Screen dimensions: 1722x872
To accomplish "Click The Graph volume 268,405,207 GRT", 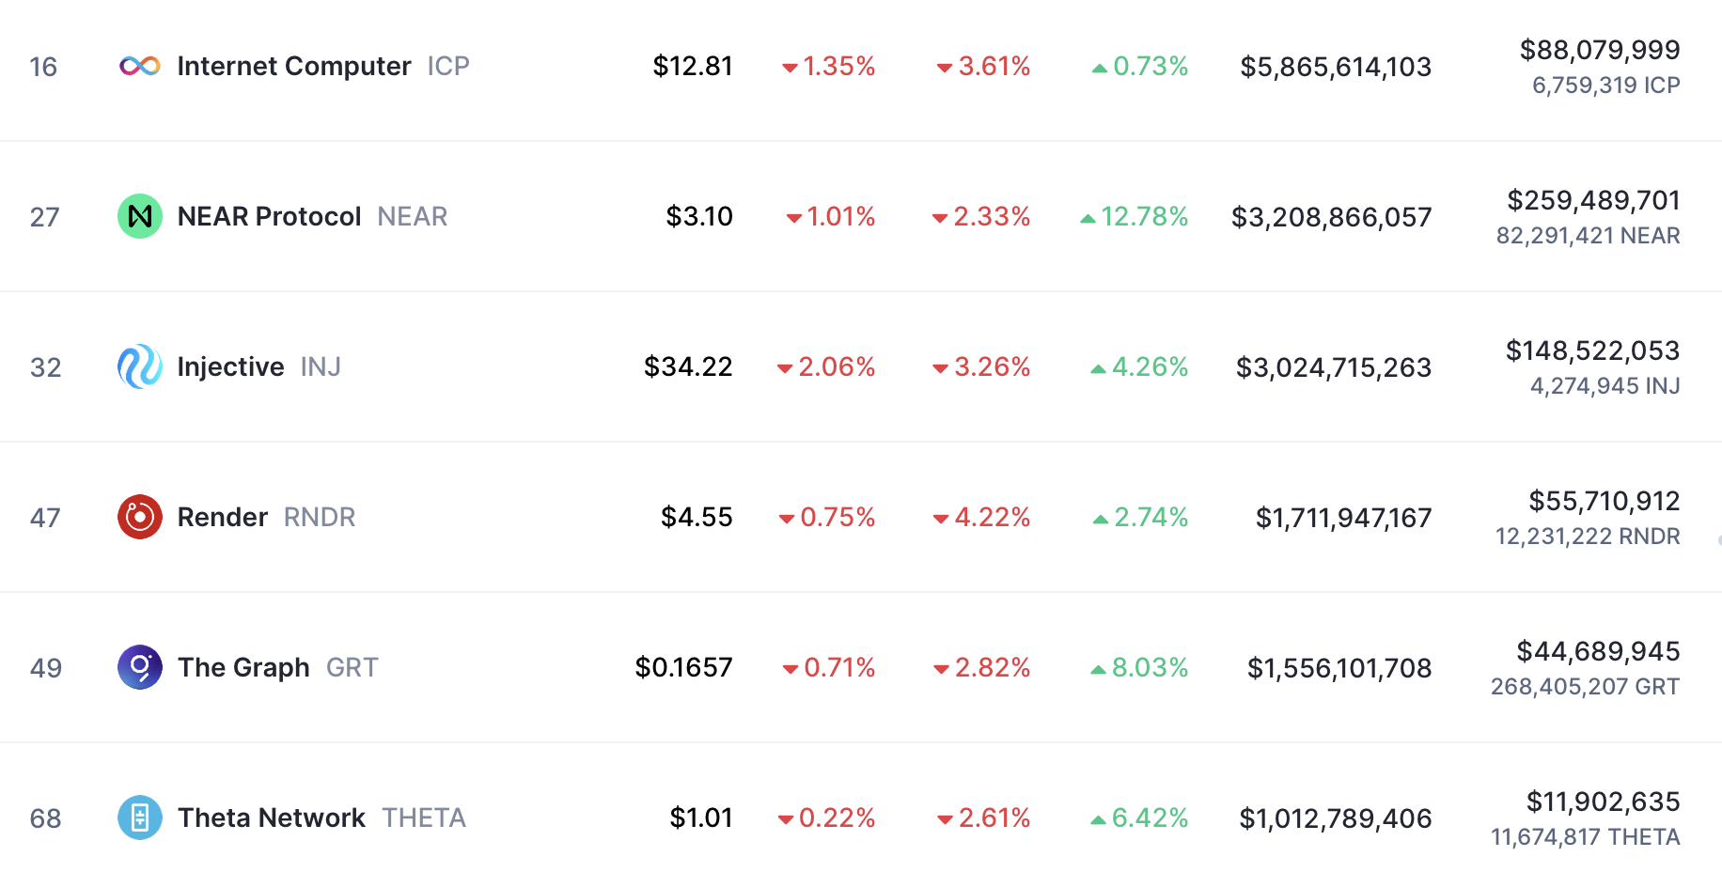I will coord(1585,687).
